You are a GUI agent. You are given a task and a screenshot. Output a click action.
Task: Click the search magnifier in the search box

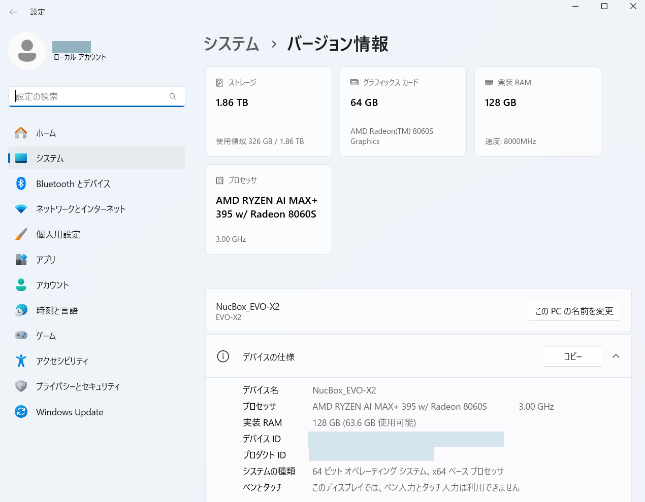[x=173, y=96]
